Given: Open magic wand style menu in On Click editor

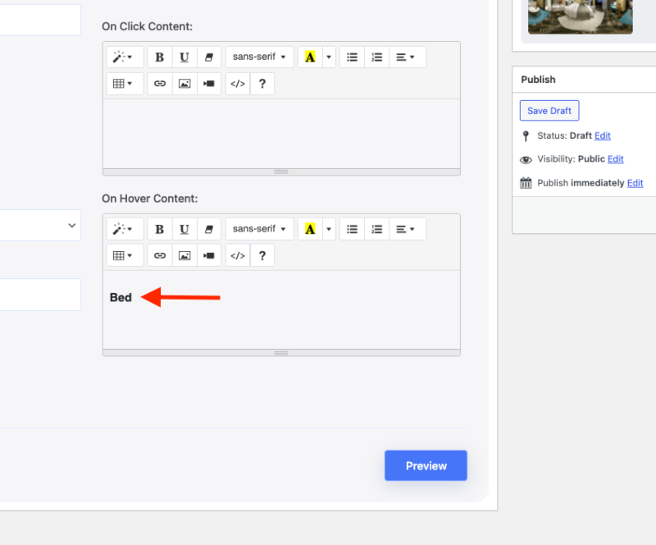Looking at the screenshot, I should [125, 57].
